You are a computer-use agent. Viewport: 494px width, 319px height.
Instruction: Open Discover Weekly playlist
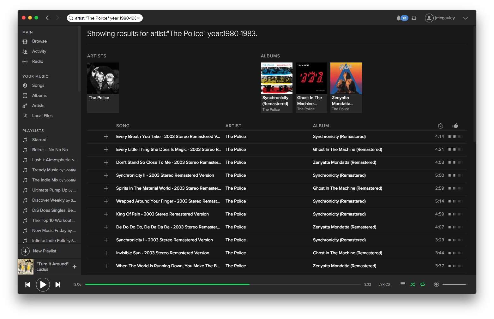point(54,200)
